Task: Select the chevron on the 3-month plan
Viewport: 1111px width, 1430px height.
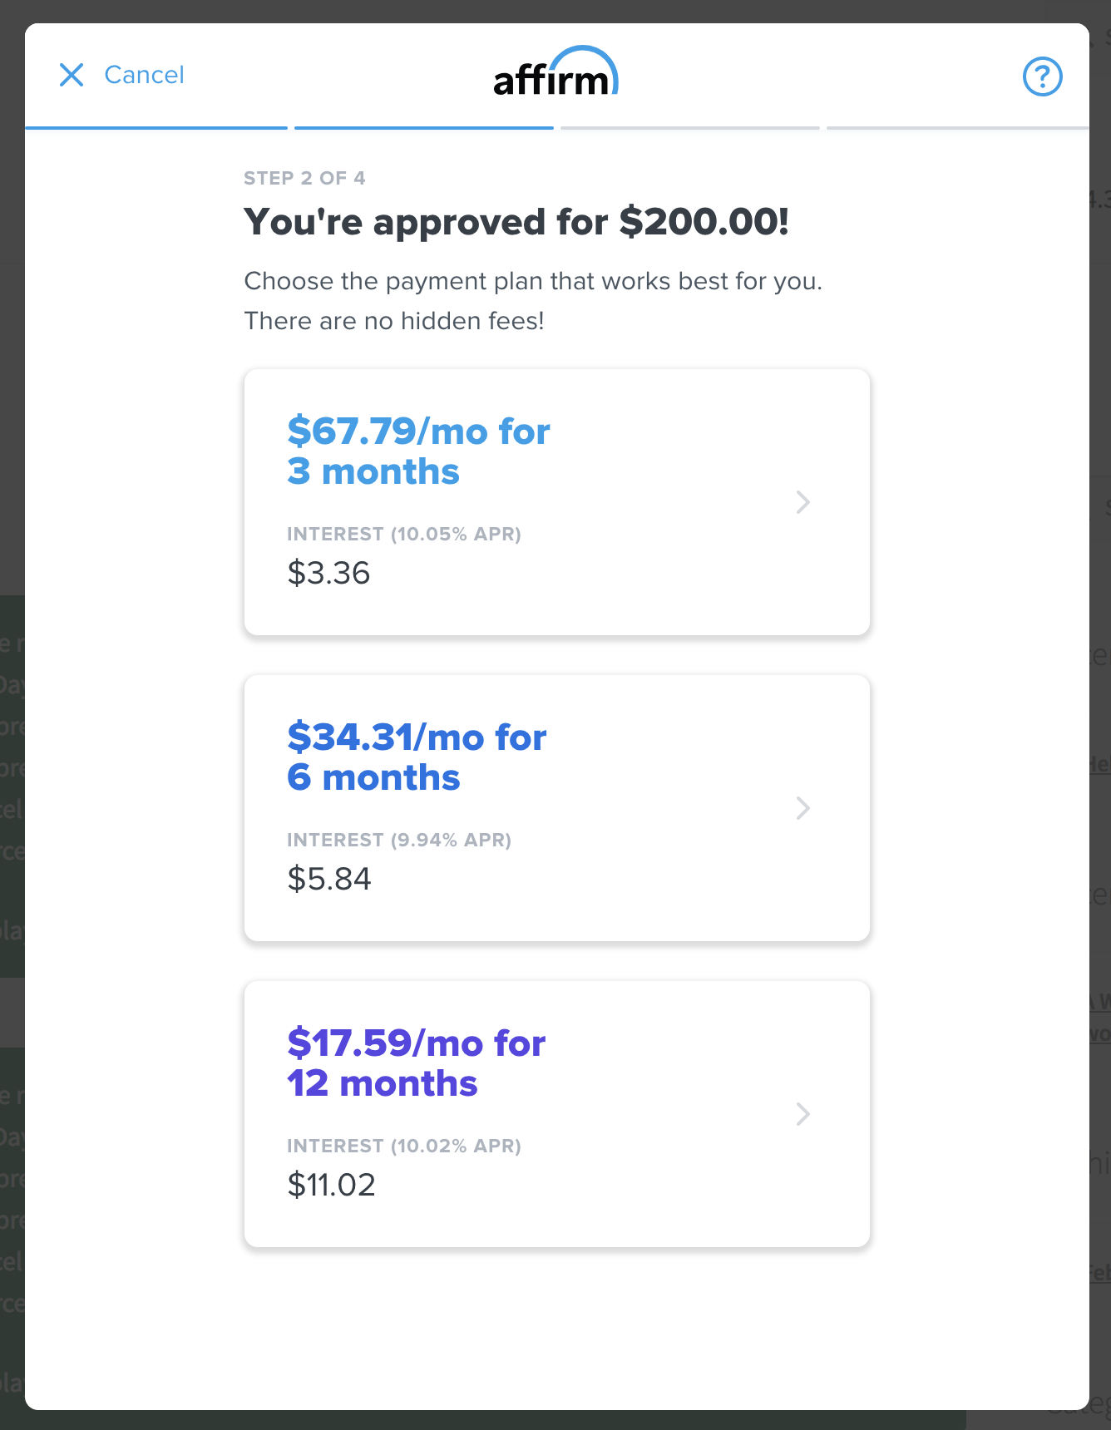Action: [802, 503]
